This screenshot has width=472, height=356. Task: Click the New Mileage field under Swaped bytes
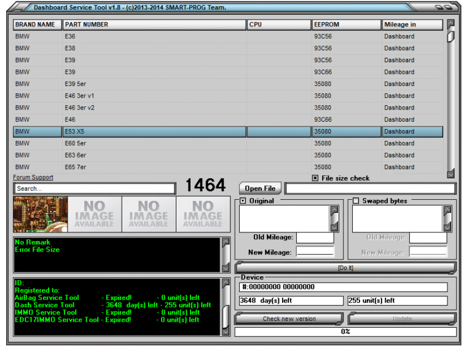428,252
